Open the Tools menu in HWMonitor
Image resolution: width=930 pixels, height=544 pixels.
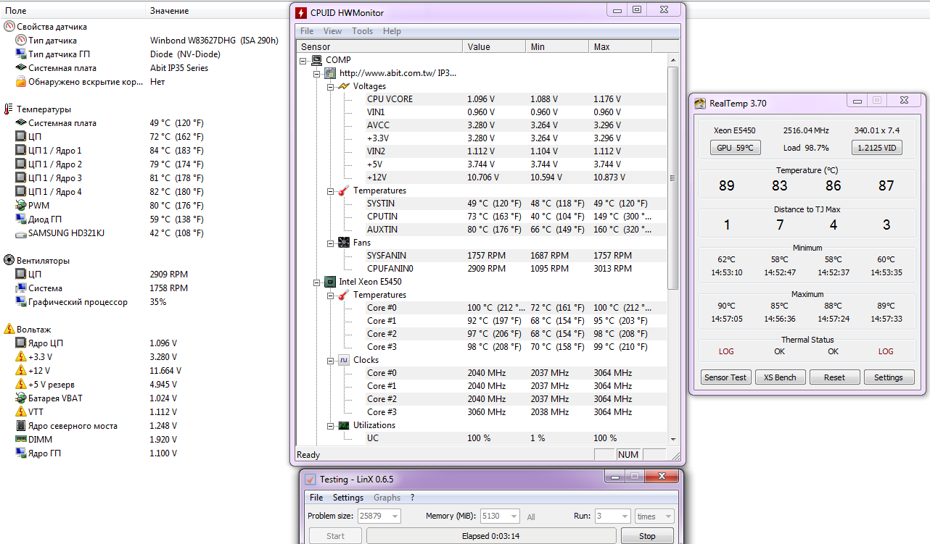362,31
